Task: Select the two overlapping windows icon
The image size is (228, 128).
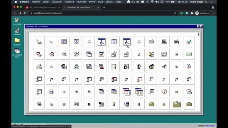Action: pos(89,54)
